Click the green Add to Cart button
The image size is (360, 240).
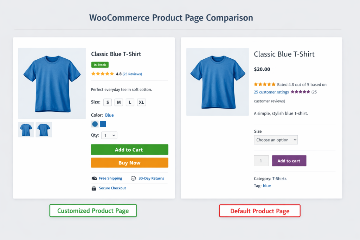tap(129, 150)
